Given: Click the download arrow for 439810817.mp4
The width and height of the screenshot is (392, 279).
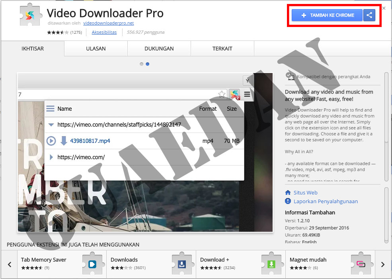Looking at the screenshot, I should click(64, 141).
